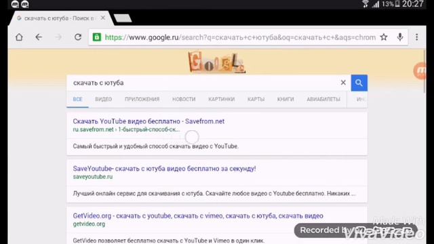This screenshot has width=434, height=244.
Task: Open SaveYoutube search result link
Action: coord(164,169)
